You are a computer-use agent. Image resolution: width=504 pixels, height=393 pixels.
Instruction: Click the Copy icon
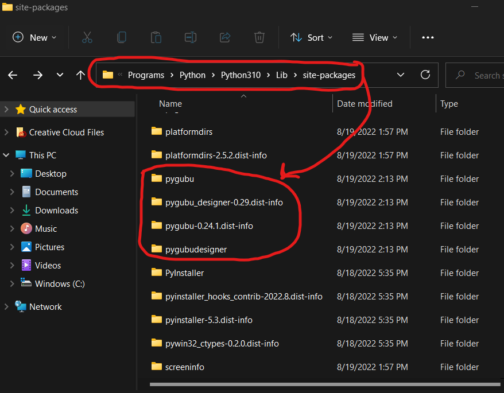click(121, 37)
